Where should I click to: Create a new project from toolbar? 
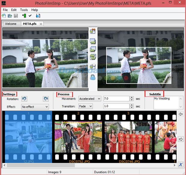coord(4,16)
